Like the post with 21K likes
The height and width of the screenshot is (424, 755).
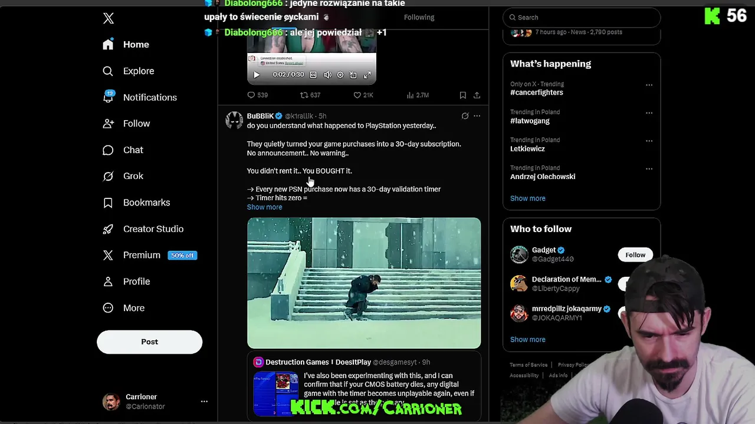pyautogui.click(x=363, y=95)
